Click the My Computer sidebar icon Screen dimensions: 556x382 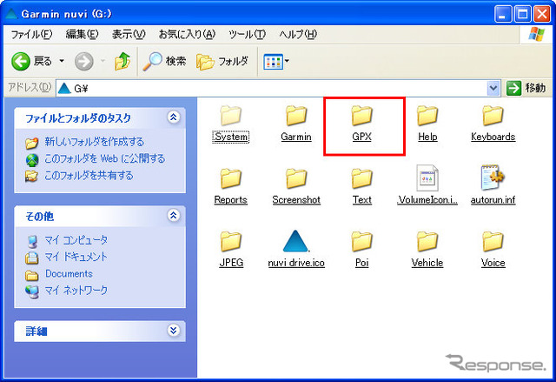point(32,241)
